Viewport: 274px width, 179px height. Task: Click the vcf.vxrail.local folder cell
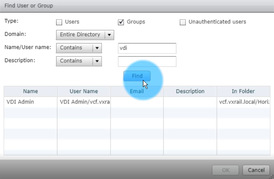244,102
